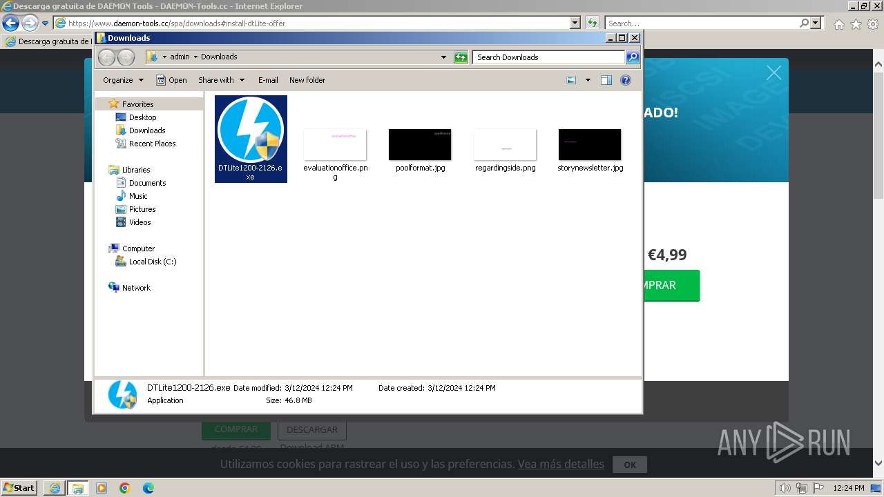The image size is (884, 497).
Task: Open the Explorer address bar history dropdown
Action: pyautogui.click(x=443, y=57)
